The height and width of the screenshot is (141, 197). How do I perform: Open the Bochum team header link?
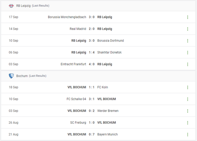pos(22,76)
